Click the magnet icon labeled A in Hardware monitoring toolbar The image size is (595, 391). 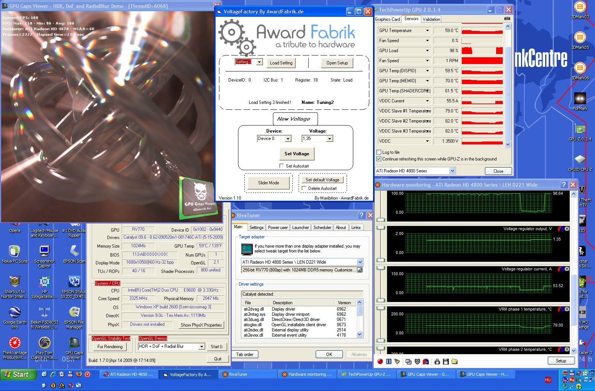[426, 361]
